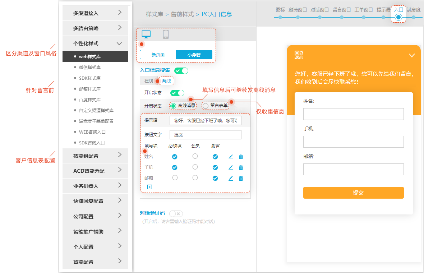Screen dimensions: 424x273
Task: Jump to 对话窗口 step on progress line
Action: 319,17
